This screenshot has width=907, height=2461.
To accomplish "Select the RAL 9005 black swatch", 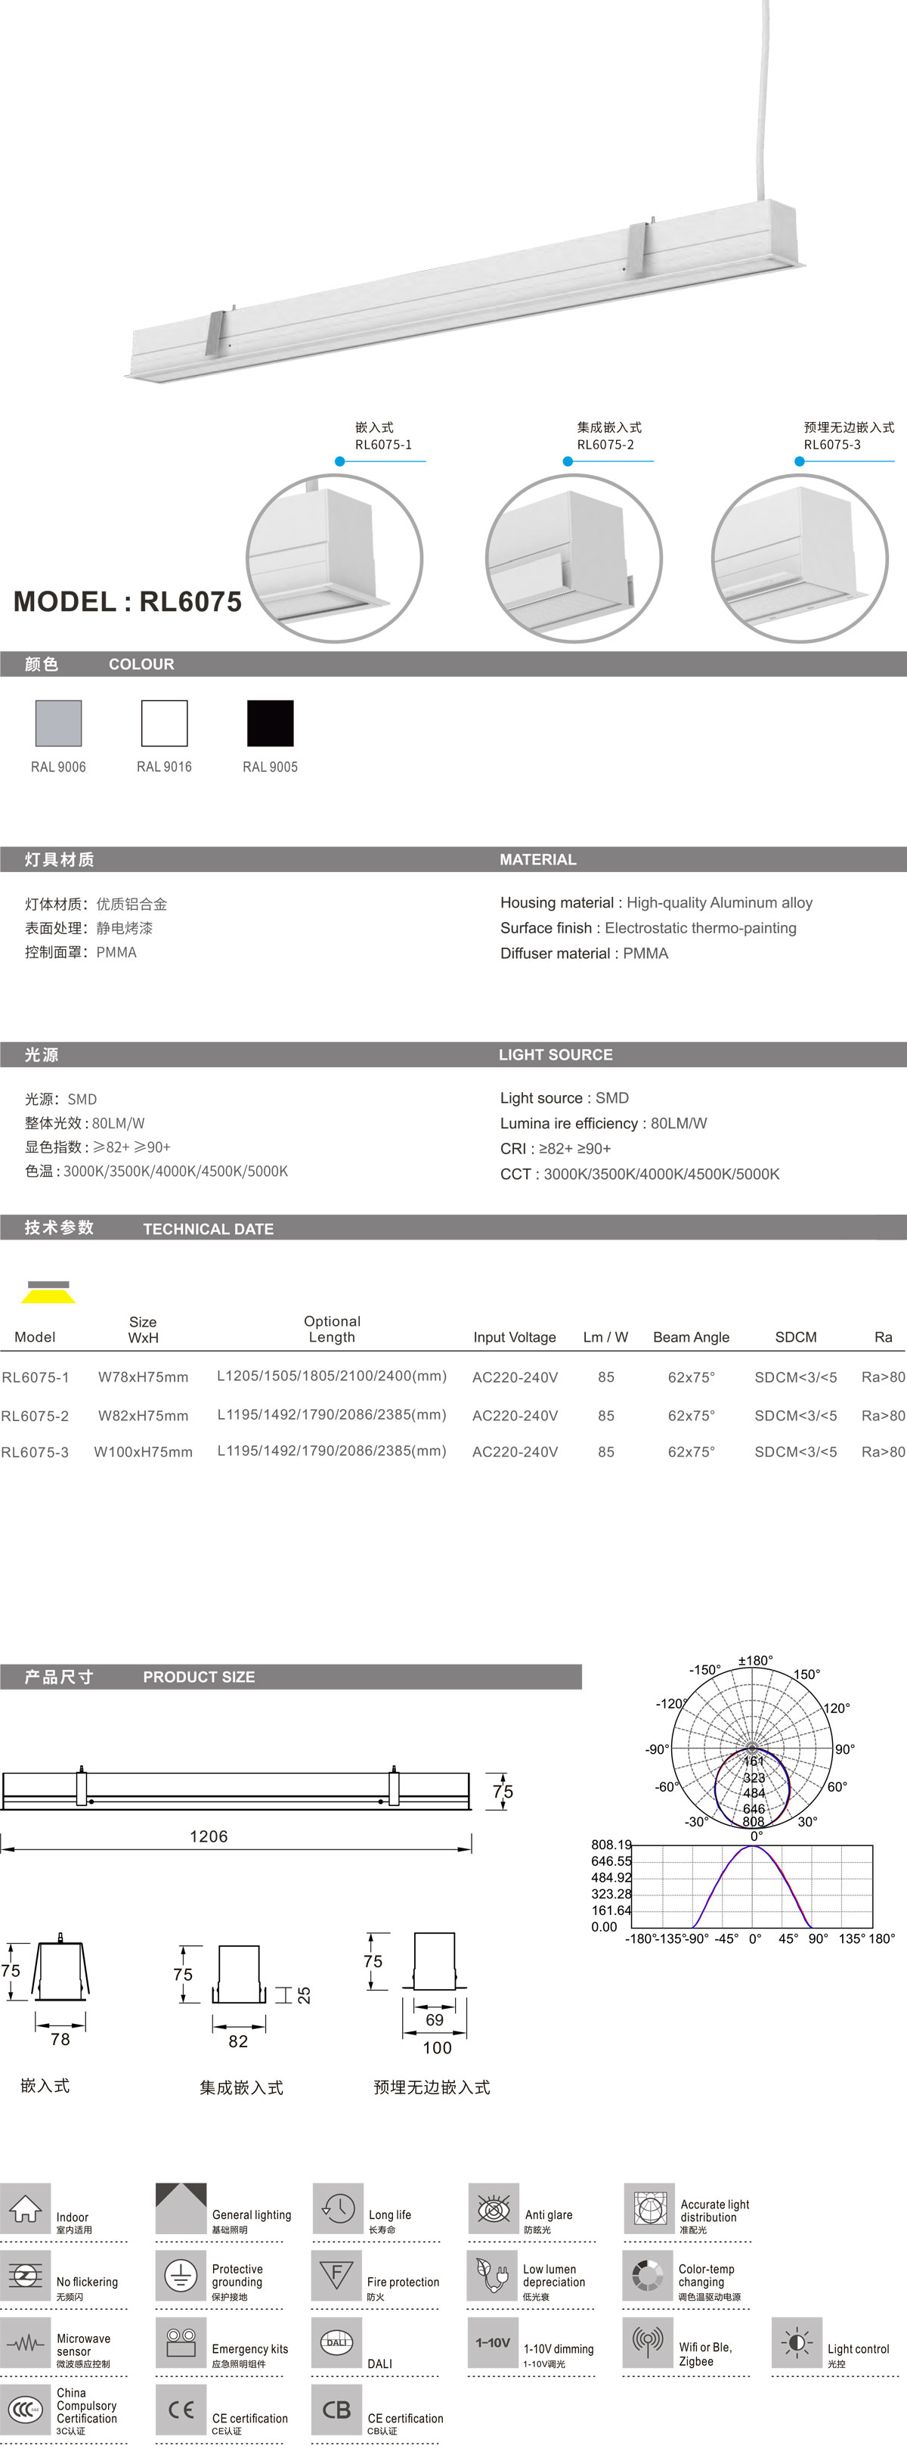I will click(270, 723).
